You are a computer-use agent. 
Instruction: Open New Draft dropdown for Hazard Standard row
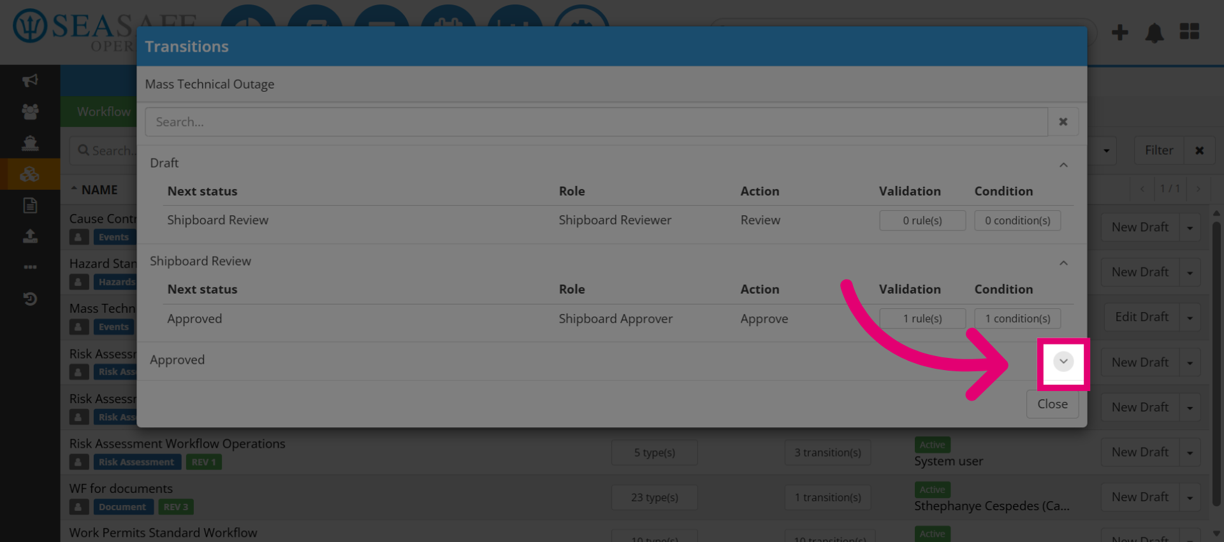pyautogui.click(x=1190, y=272)
